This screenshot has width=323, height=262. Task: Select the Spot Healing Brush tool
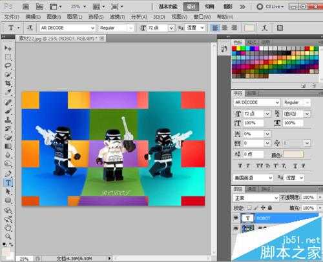8,102
